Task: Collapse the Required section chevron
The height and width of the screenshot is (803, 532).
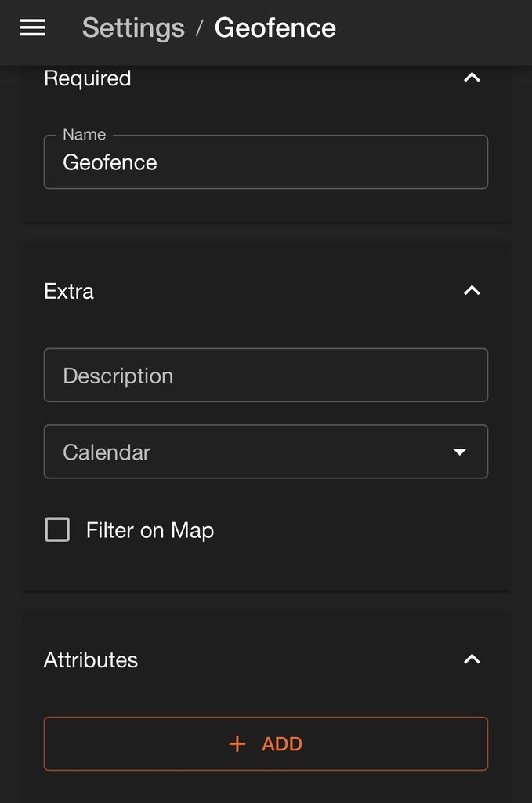Action: pyautogui.click(x=472, y=78)
